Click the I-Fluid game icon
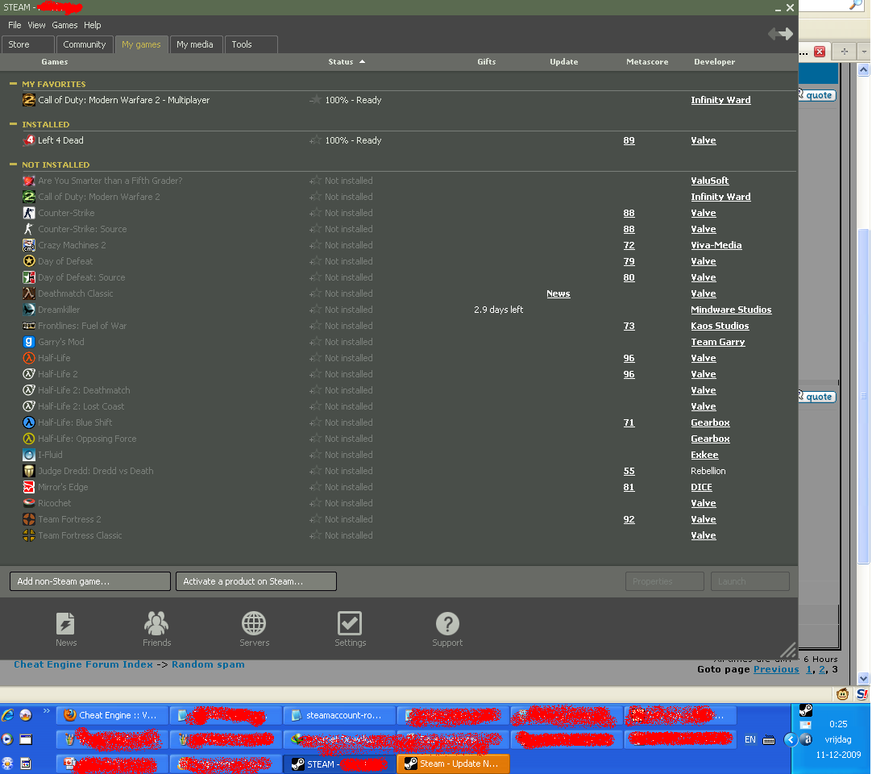872x774 pixels. [x=29, y=455]
